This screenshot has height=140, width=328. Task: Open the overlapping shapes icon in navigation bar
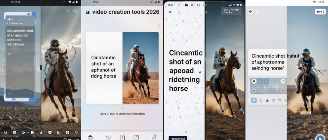tap(108, 137)
